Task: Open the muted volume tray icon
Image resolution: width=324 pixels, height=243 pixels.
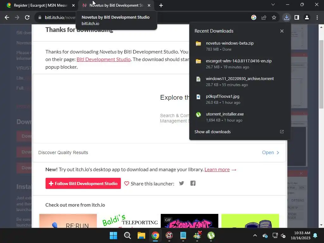Action: pyautogui.click(x=283, y=235)
